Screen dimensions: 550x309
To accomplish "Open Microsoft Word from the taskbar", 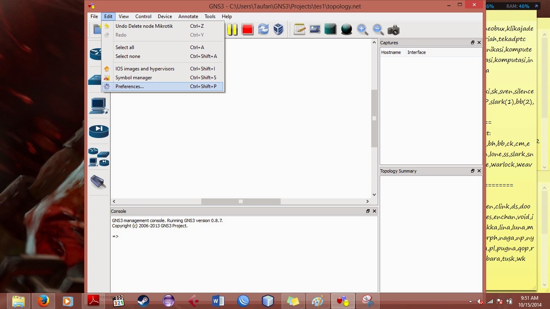I will point(218,301).
